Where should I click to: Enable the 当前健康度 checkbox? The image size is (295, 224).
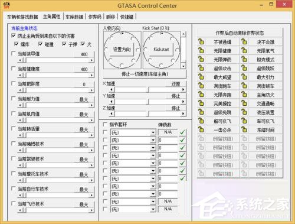pyautogui.click(x=14, y=69)
